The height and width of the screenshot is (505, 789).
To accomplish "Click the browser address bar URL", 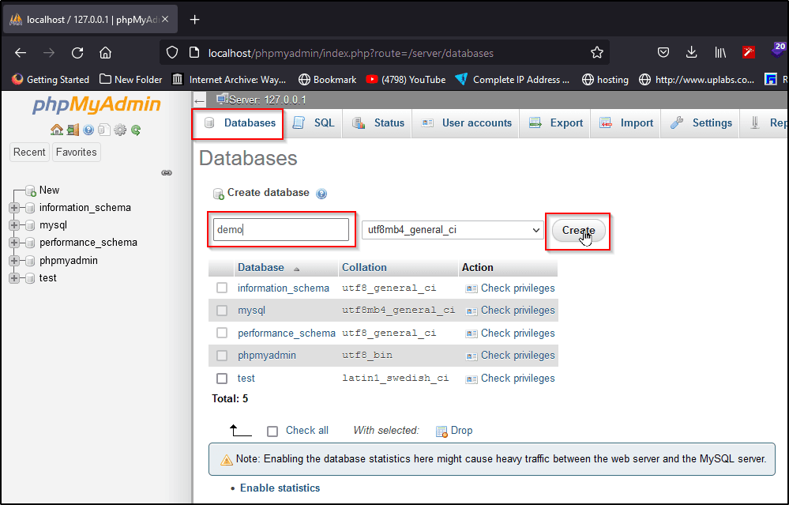I will tap(351, 53).
